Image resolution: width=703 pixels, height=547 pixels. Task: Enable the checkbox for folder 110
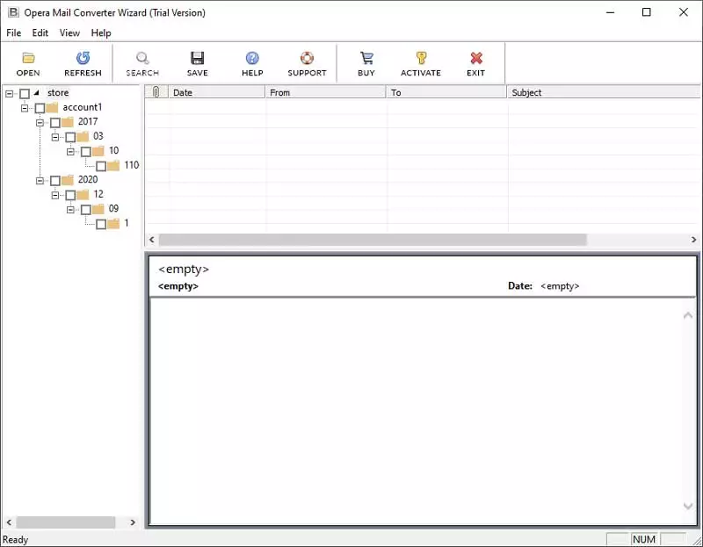(101, 166)
